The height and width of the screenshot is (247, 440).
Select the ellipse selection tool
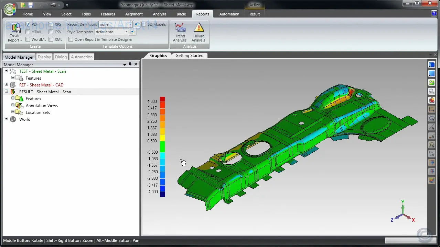432,118
